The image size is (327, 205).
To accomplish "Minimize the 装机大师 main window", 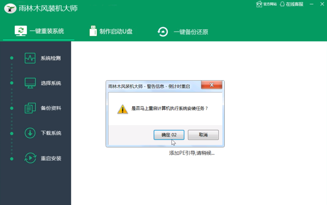I will point(312,4).
